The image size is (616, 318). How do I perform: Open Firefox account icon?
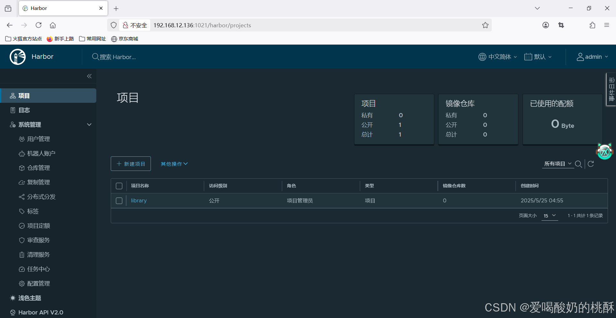(x=546, y=25)
